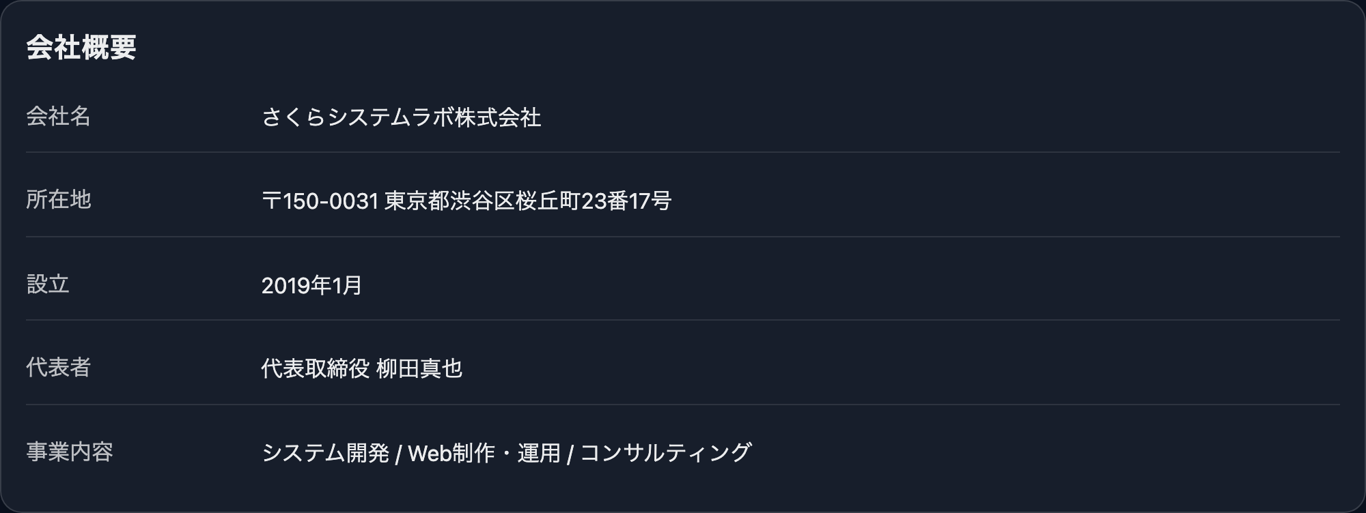Select the 所在地 row label
Viewport: 1366px width, 513px height.
point(58,200)
